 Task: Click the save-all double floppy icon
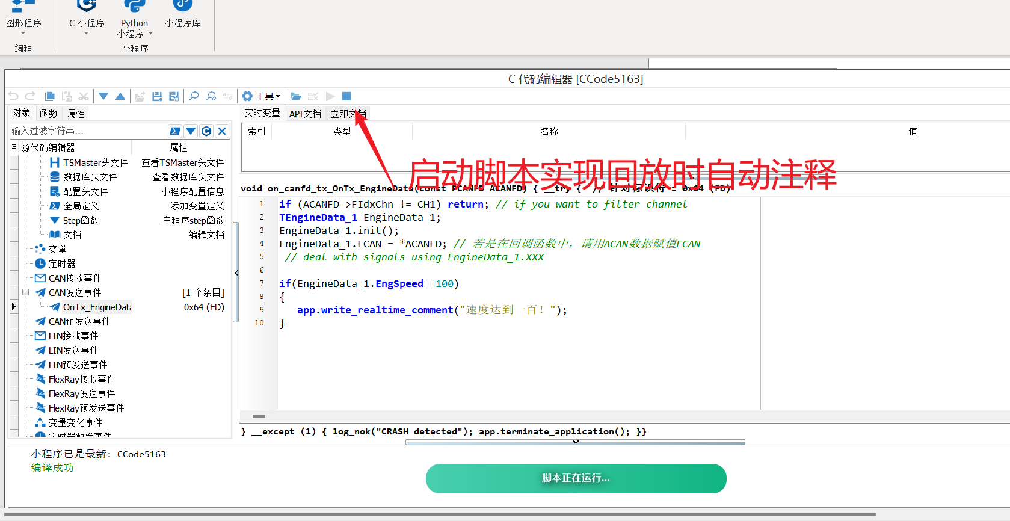[x=174, y=96]
